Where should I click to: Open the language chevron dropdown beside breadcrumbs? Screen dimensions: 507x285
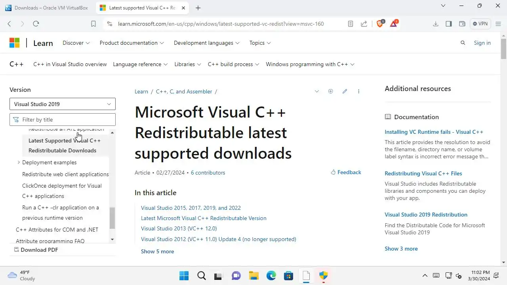click(x=317, y=91)
